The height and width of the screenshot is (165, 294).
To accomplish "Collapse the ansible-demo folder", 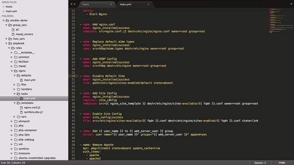I will (x=4, y=20).
